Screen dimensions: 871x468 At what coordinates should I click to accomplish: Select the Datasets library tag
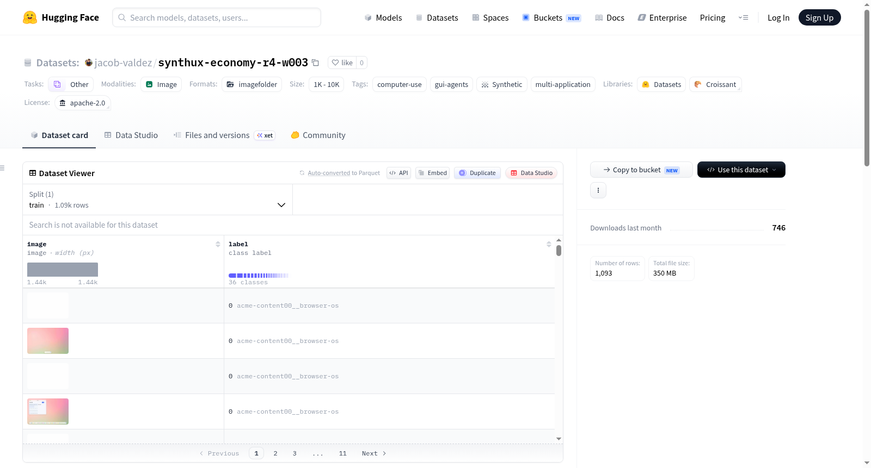661,84
